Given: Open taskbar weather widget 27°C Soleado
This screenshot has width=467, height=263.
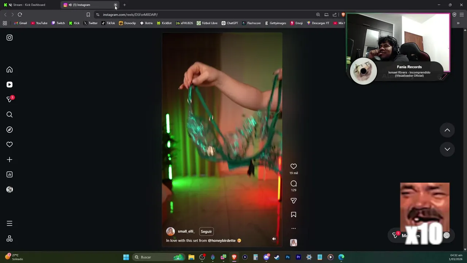Looking at the screenshot, I should (x=14, y=257).
